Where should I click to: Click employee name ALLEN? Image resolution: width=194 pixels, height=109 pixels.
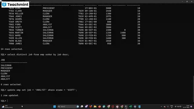(x=18, y=38)
